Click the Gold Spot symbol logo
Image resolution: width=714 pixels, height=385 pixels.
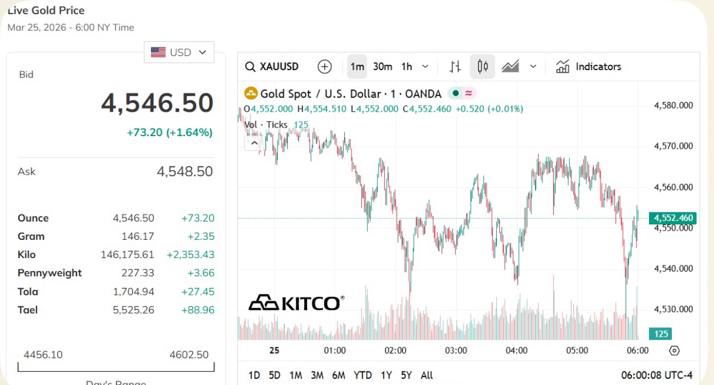[x=251, y=93]
